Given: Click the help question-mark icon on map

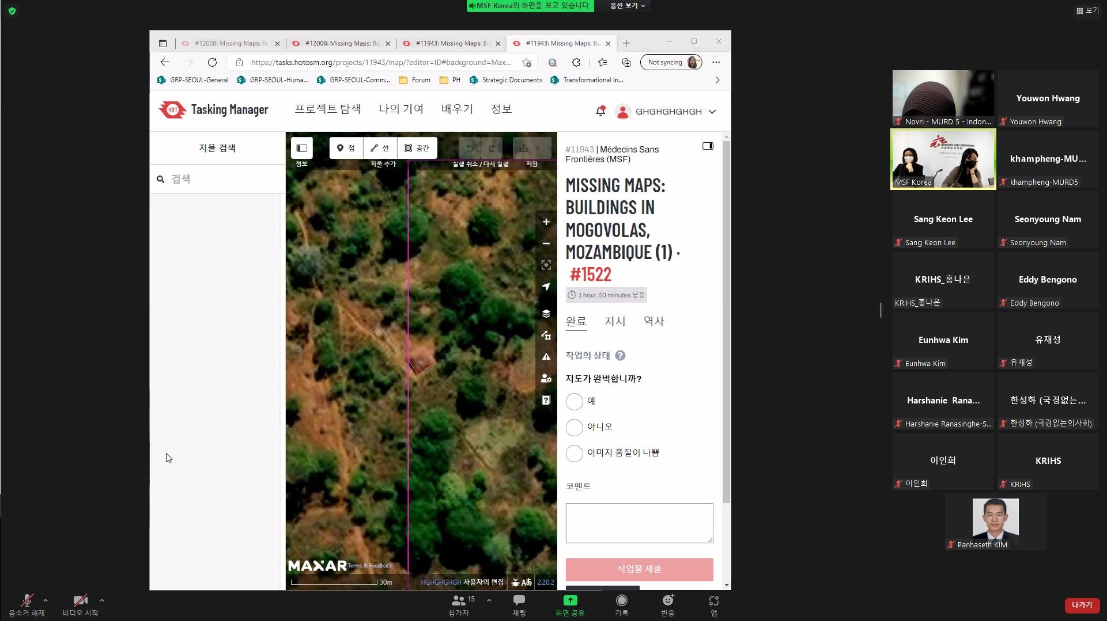Looking at the screenshot, I should pos(546,399).
